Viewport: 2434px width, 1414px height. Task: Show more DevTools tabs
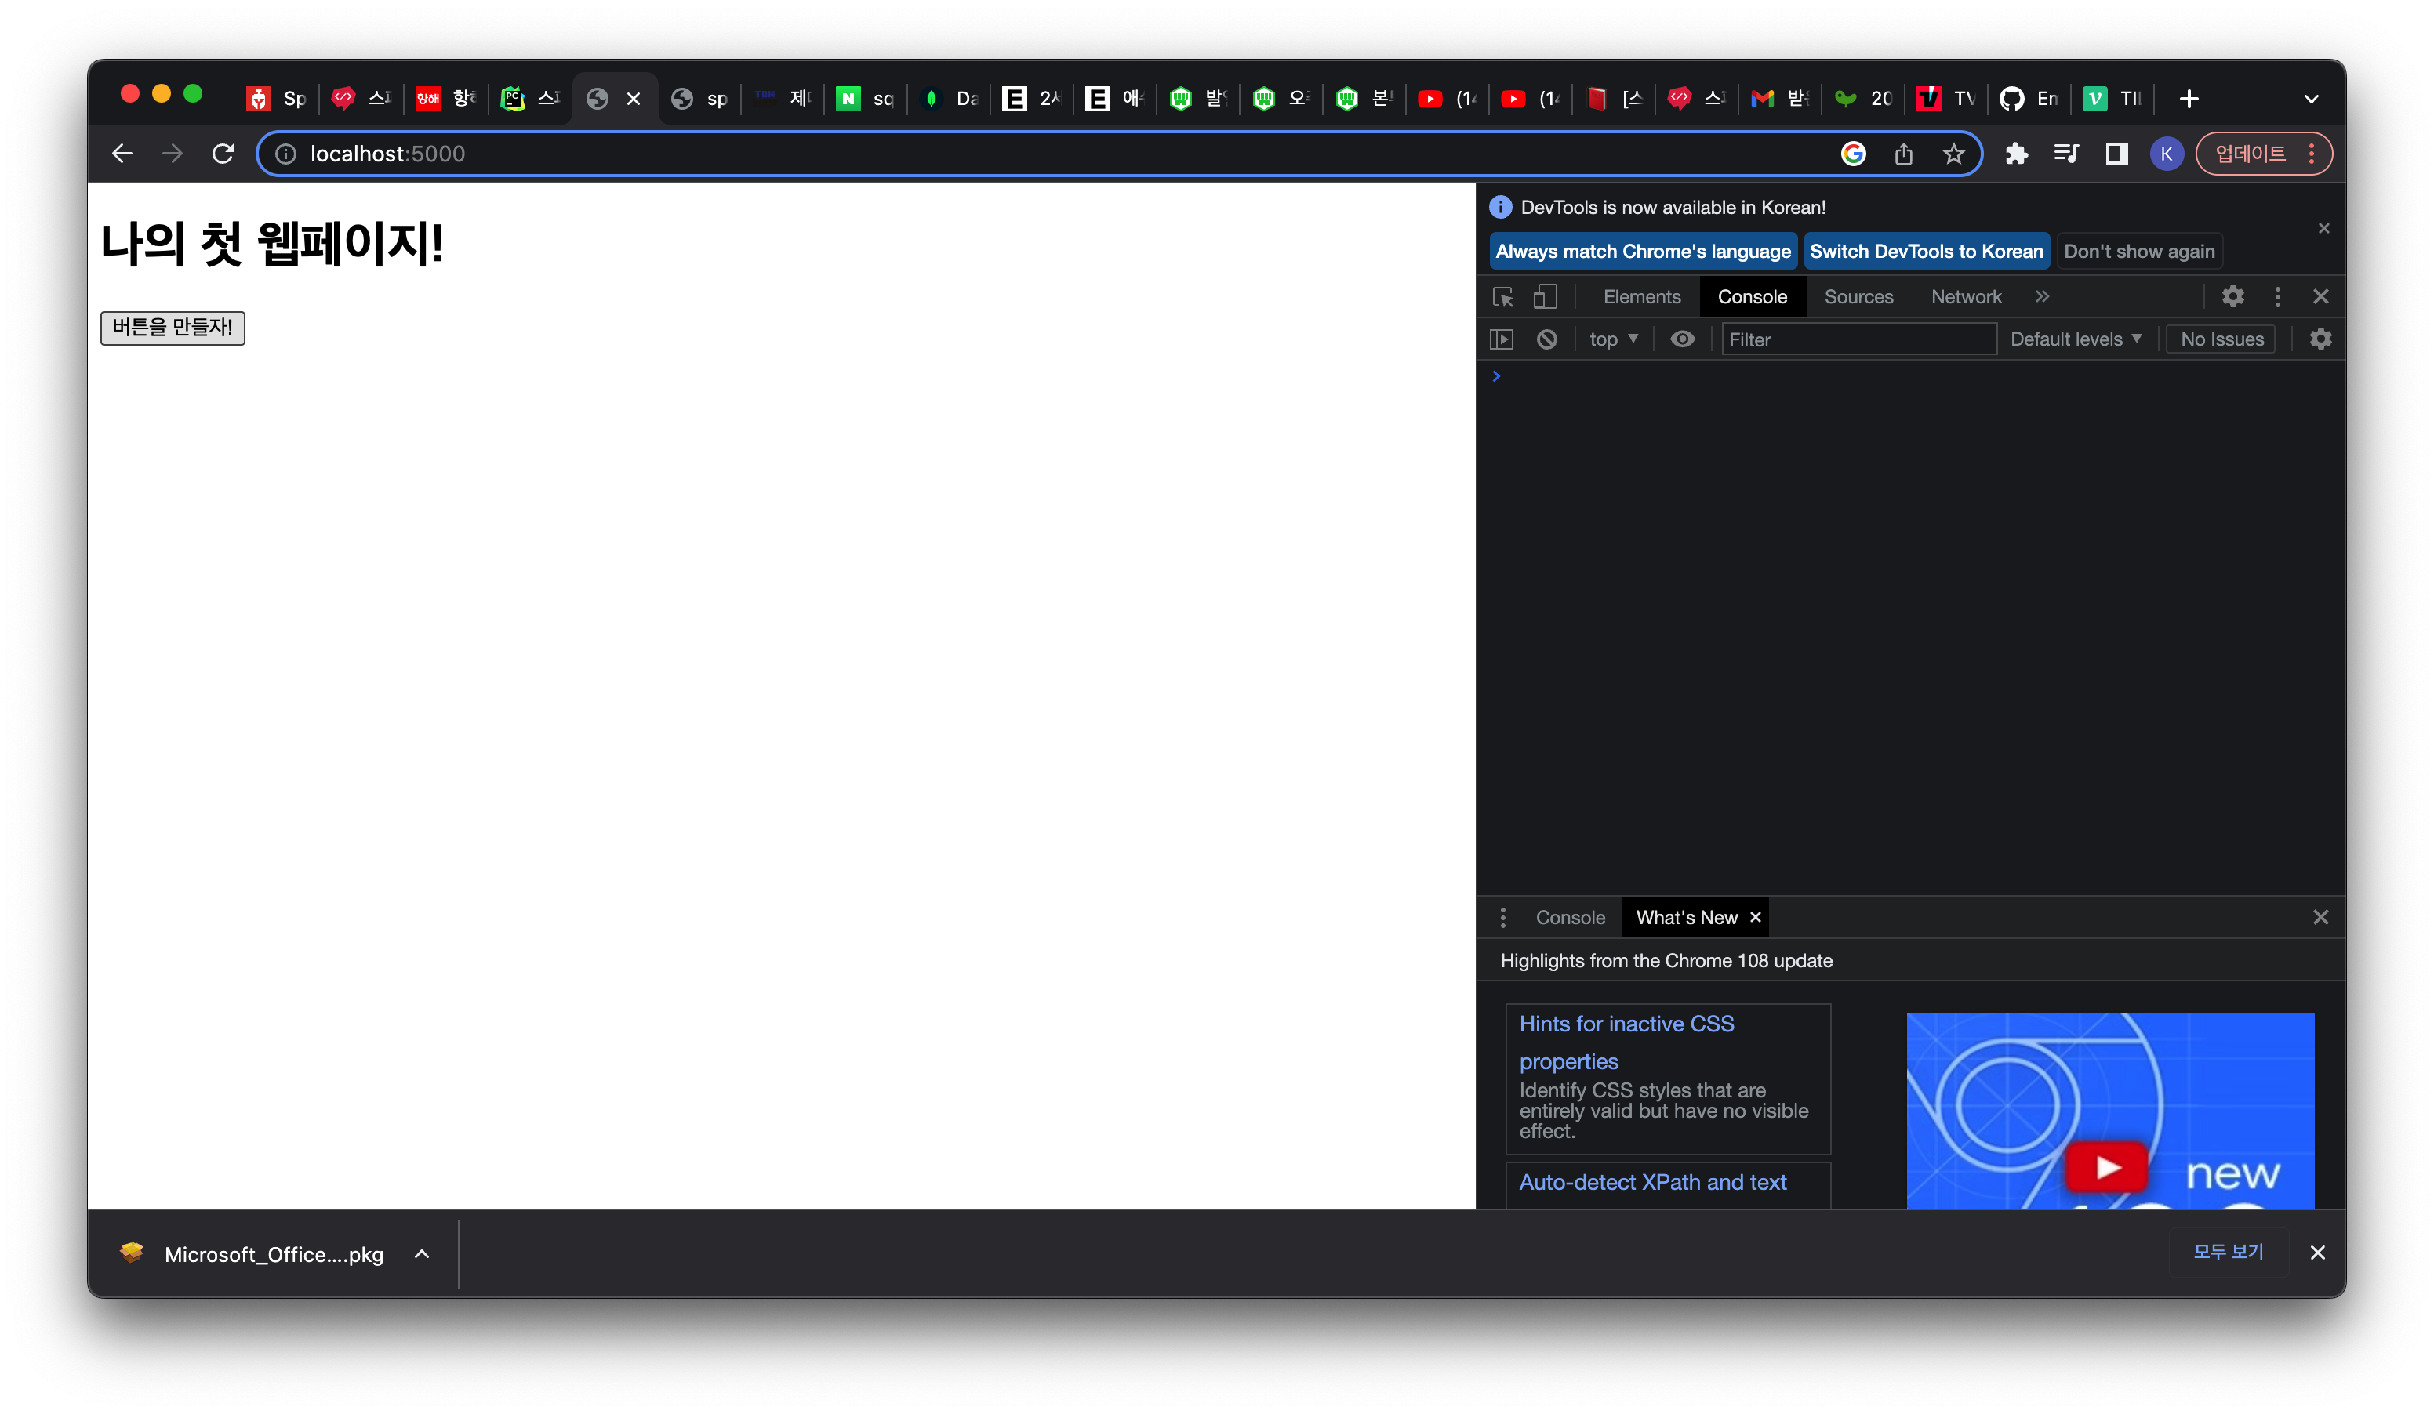[2042, 296]
